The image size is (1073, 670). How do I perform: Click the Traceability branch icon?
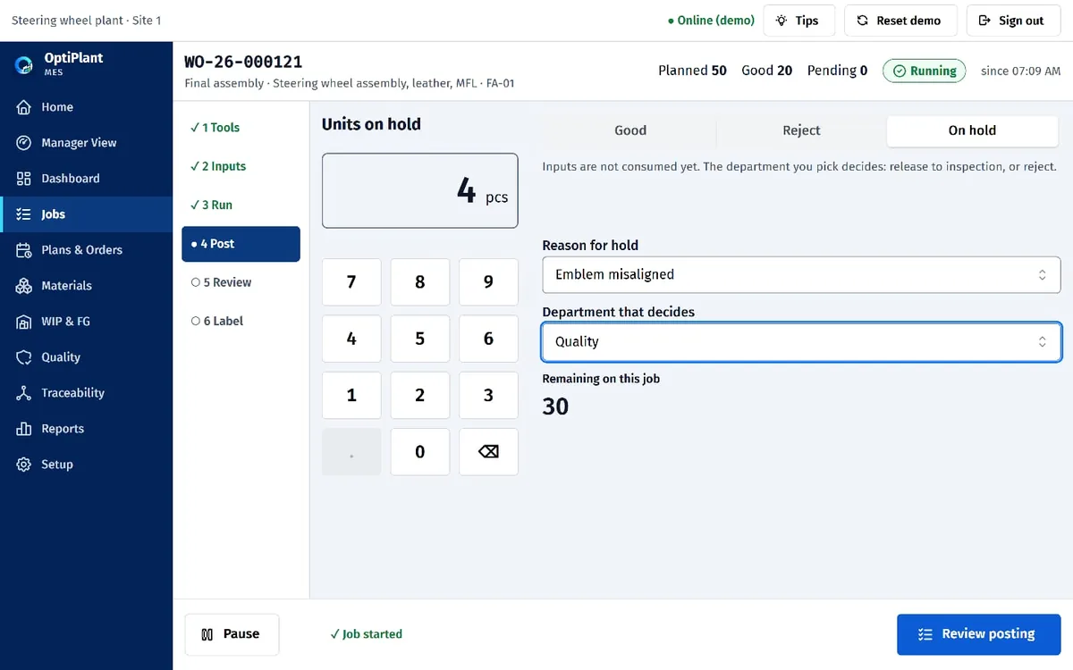(24, 393)
